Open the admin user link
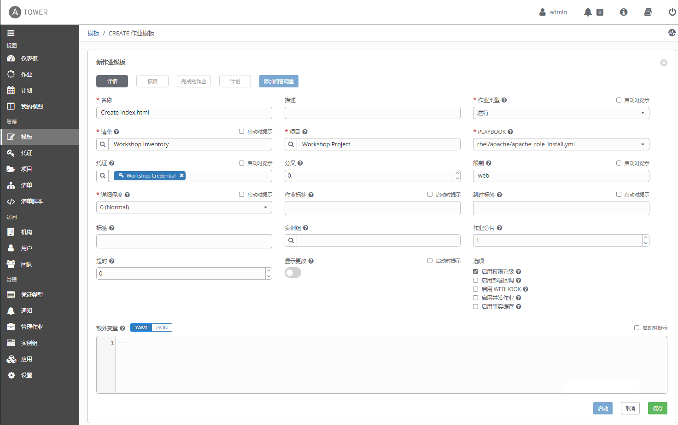The width and height of the screenshot is (678, 425). click(553, 12)
